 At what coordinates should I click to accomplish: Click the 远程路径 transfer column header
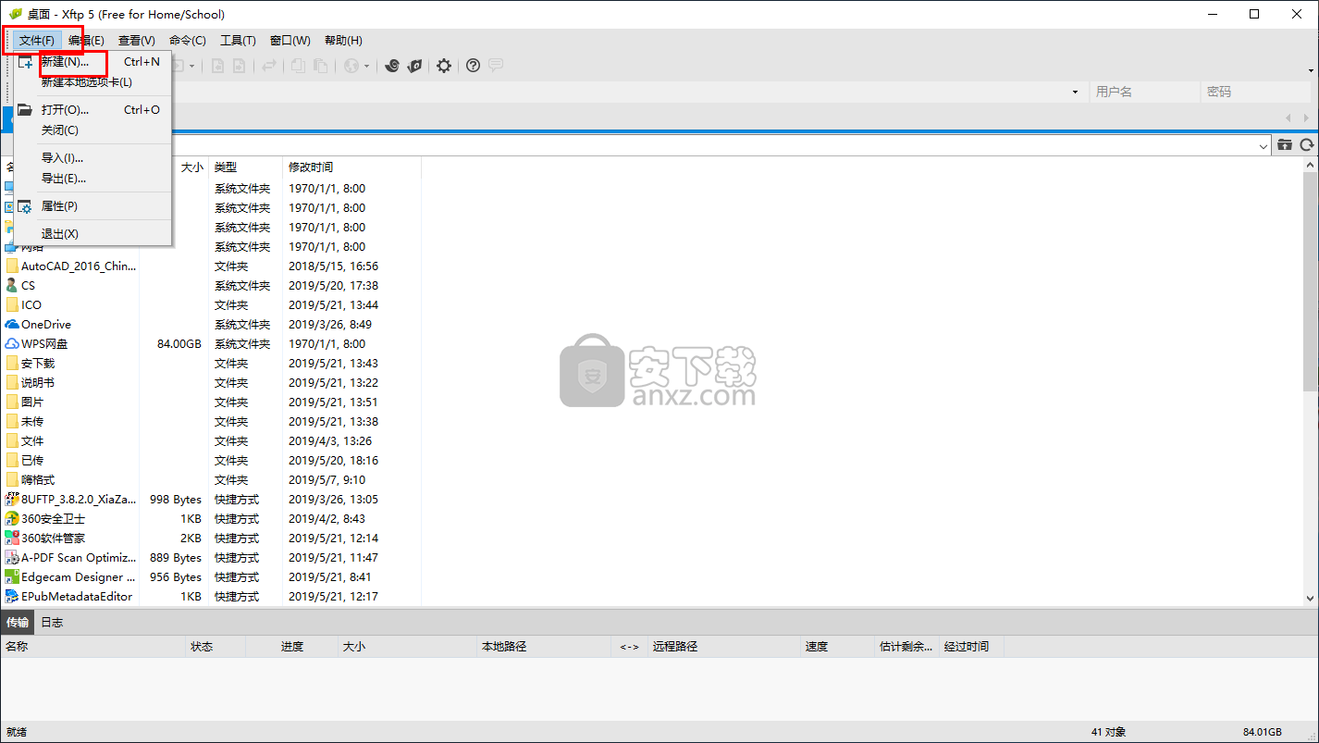pos(723,647)
